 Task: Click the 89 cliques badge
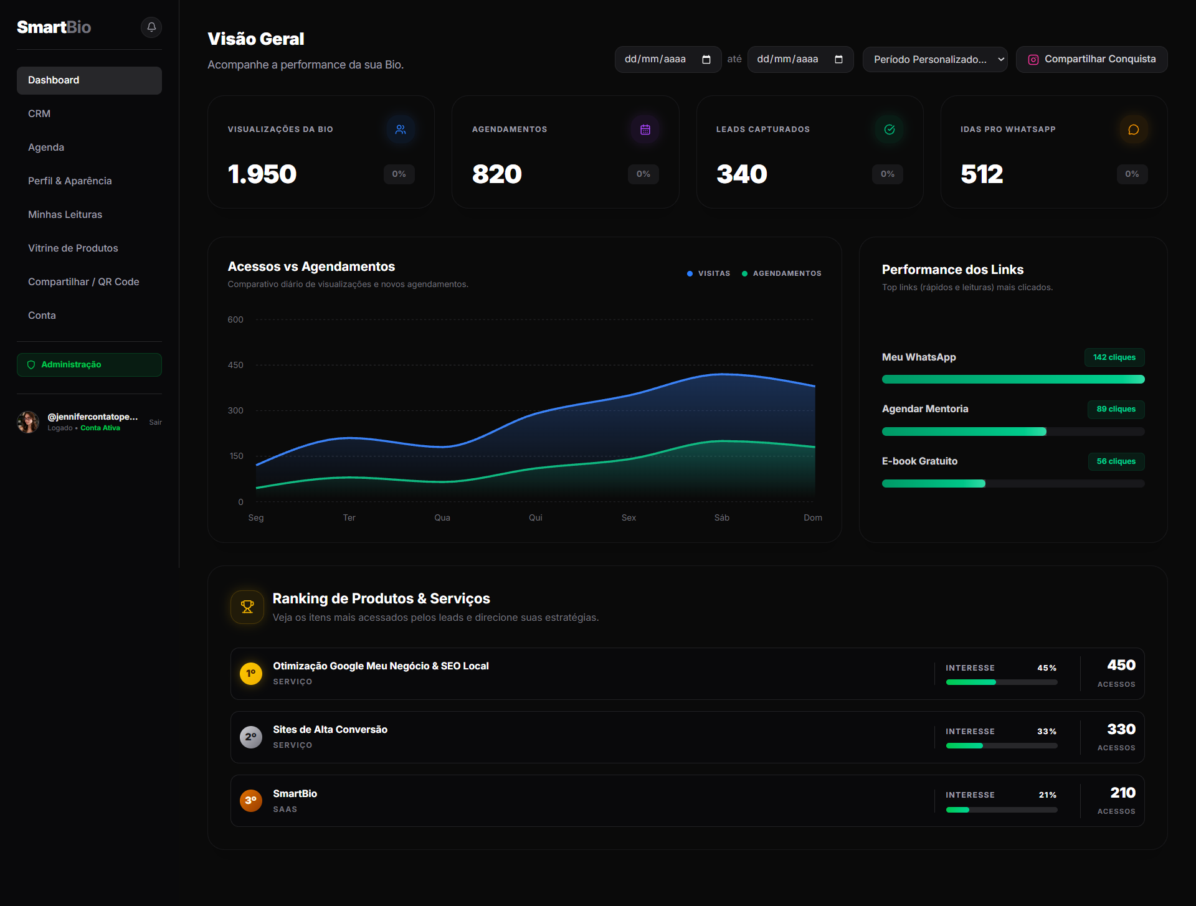pyautogui.click(x=1116, y=409)
